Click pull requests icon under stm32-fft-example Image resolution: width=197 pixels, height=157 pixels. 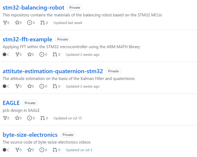pyautogui.click(x=55, y=55)
